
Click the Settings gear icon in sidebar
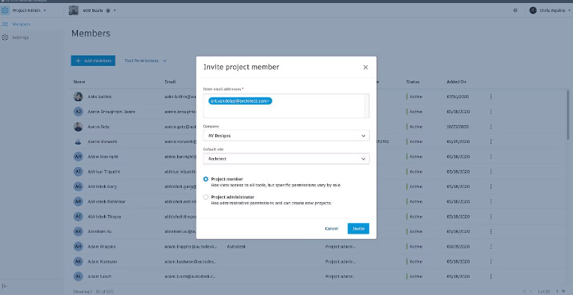click(x=5, y=37)
